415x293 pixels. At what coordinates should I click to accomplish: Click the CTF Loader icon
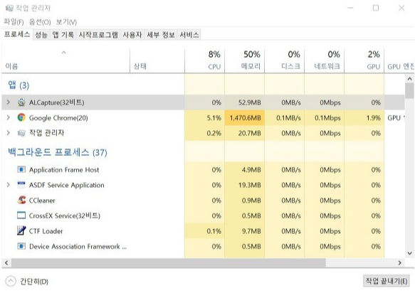click(x=21, y=230)
